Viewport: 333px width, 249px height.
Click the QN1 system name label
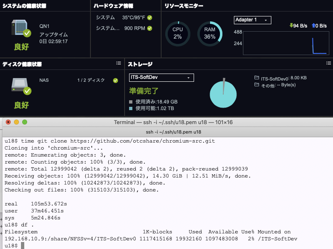44,26
